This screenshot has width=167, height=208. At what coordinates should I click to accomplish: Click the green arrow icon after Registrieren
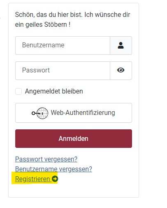55,179
